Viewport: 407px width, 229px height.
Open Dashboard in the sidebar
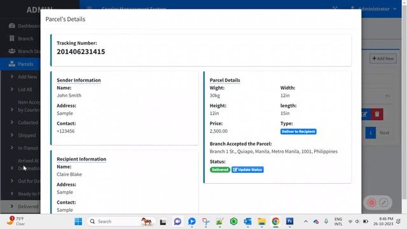(x=25, y=25)
